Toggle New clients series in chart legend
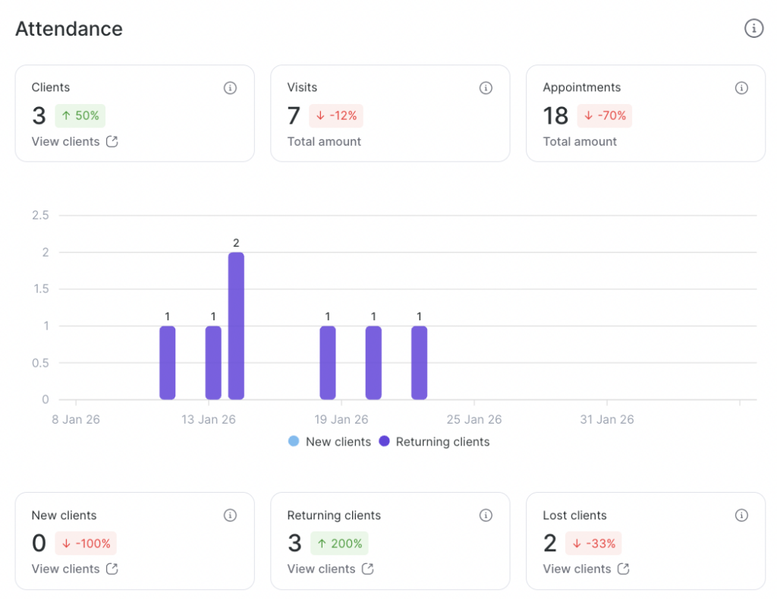Screen dimensions: 777x599 pos(338,442)
